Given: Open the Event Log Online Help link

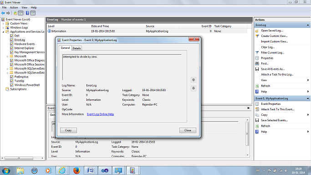Looking at the screenshot, I should (x=100, y=114).
